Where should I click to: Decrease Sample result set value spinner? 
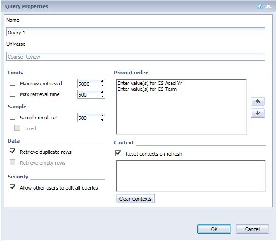(x=102, y=120)
